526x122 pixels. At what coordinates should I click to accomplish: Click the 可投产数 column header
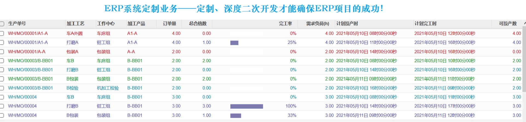tap(508, 24)
